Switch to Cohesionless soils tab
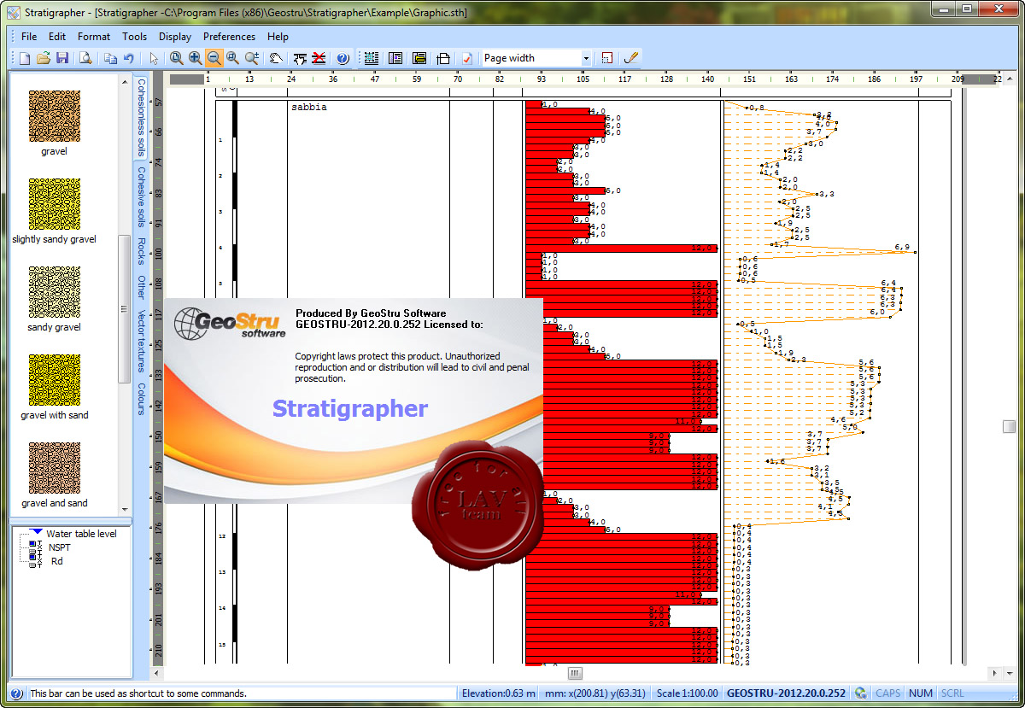 [x=141, y=118]
